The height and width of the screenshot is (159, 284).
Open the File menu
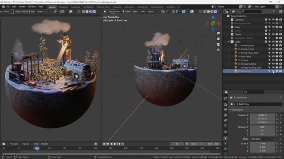point(8,7)
